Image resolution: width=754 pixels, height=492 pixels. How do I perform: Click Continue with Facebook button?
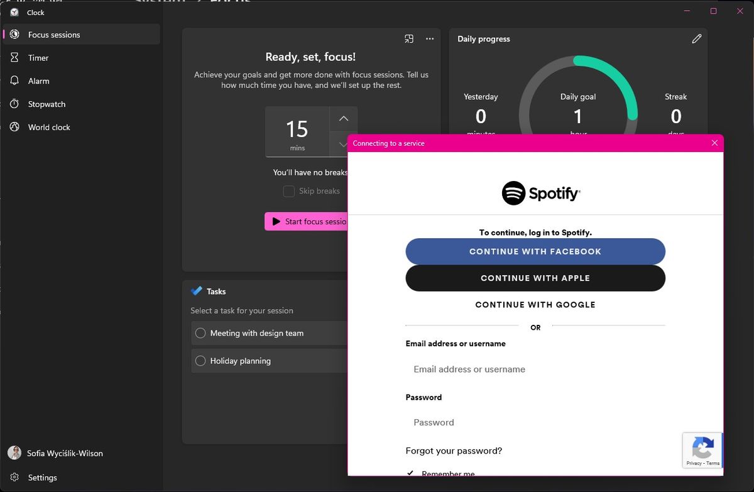[535, 251]
